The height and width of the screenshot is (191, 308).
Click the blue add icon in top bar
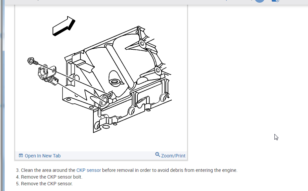(x=275, y=1)
